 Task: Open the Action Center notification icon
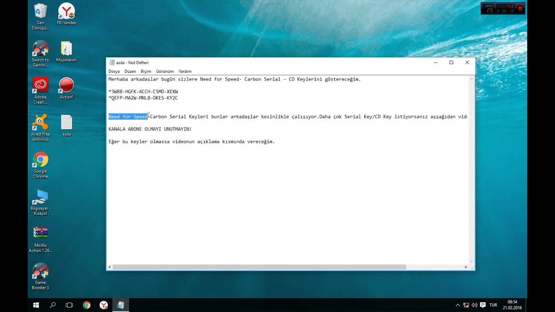(483, 305)
